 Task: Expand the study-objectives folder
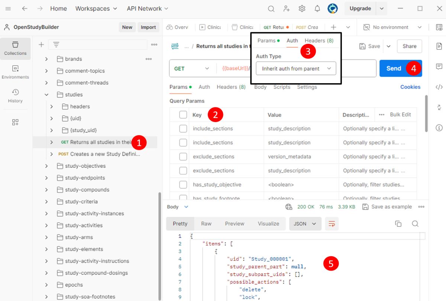(46, 166)
